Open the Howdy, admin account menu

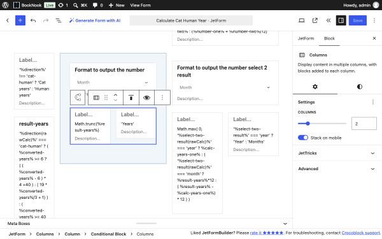(x=361, y=5)
